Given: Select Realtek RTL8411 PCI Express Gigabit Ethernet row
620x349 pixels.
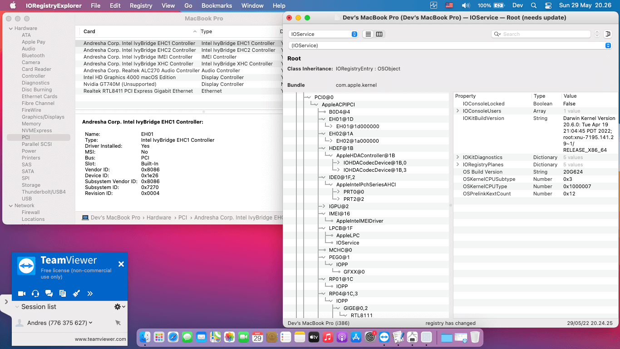Looking at the screenshot, I should point(178,91).
